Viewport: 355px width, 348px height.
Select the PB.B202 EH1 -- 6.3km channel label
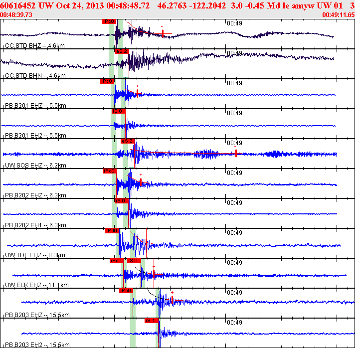pos(35,225)
